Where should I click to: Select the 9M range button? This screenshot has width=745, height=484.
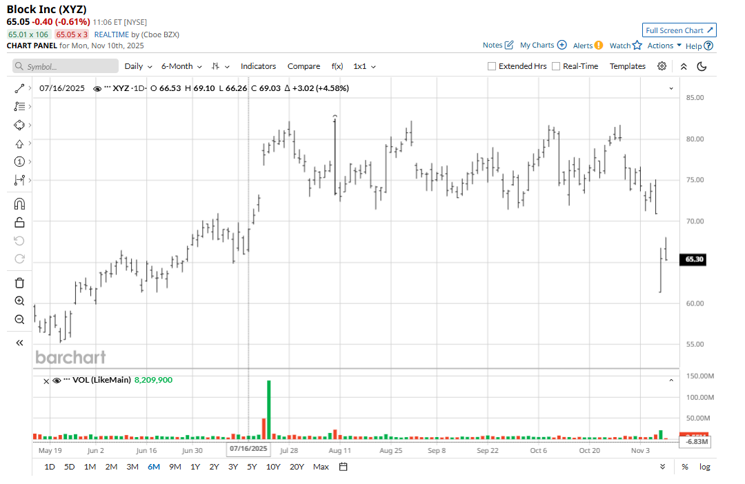[175, 467]
